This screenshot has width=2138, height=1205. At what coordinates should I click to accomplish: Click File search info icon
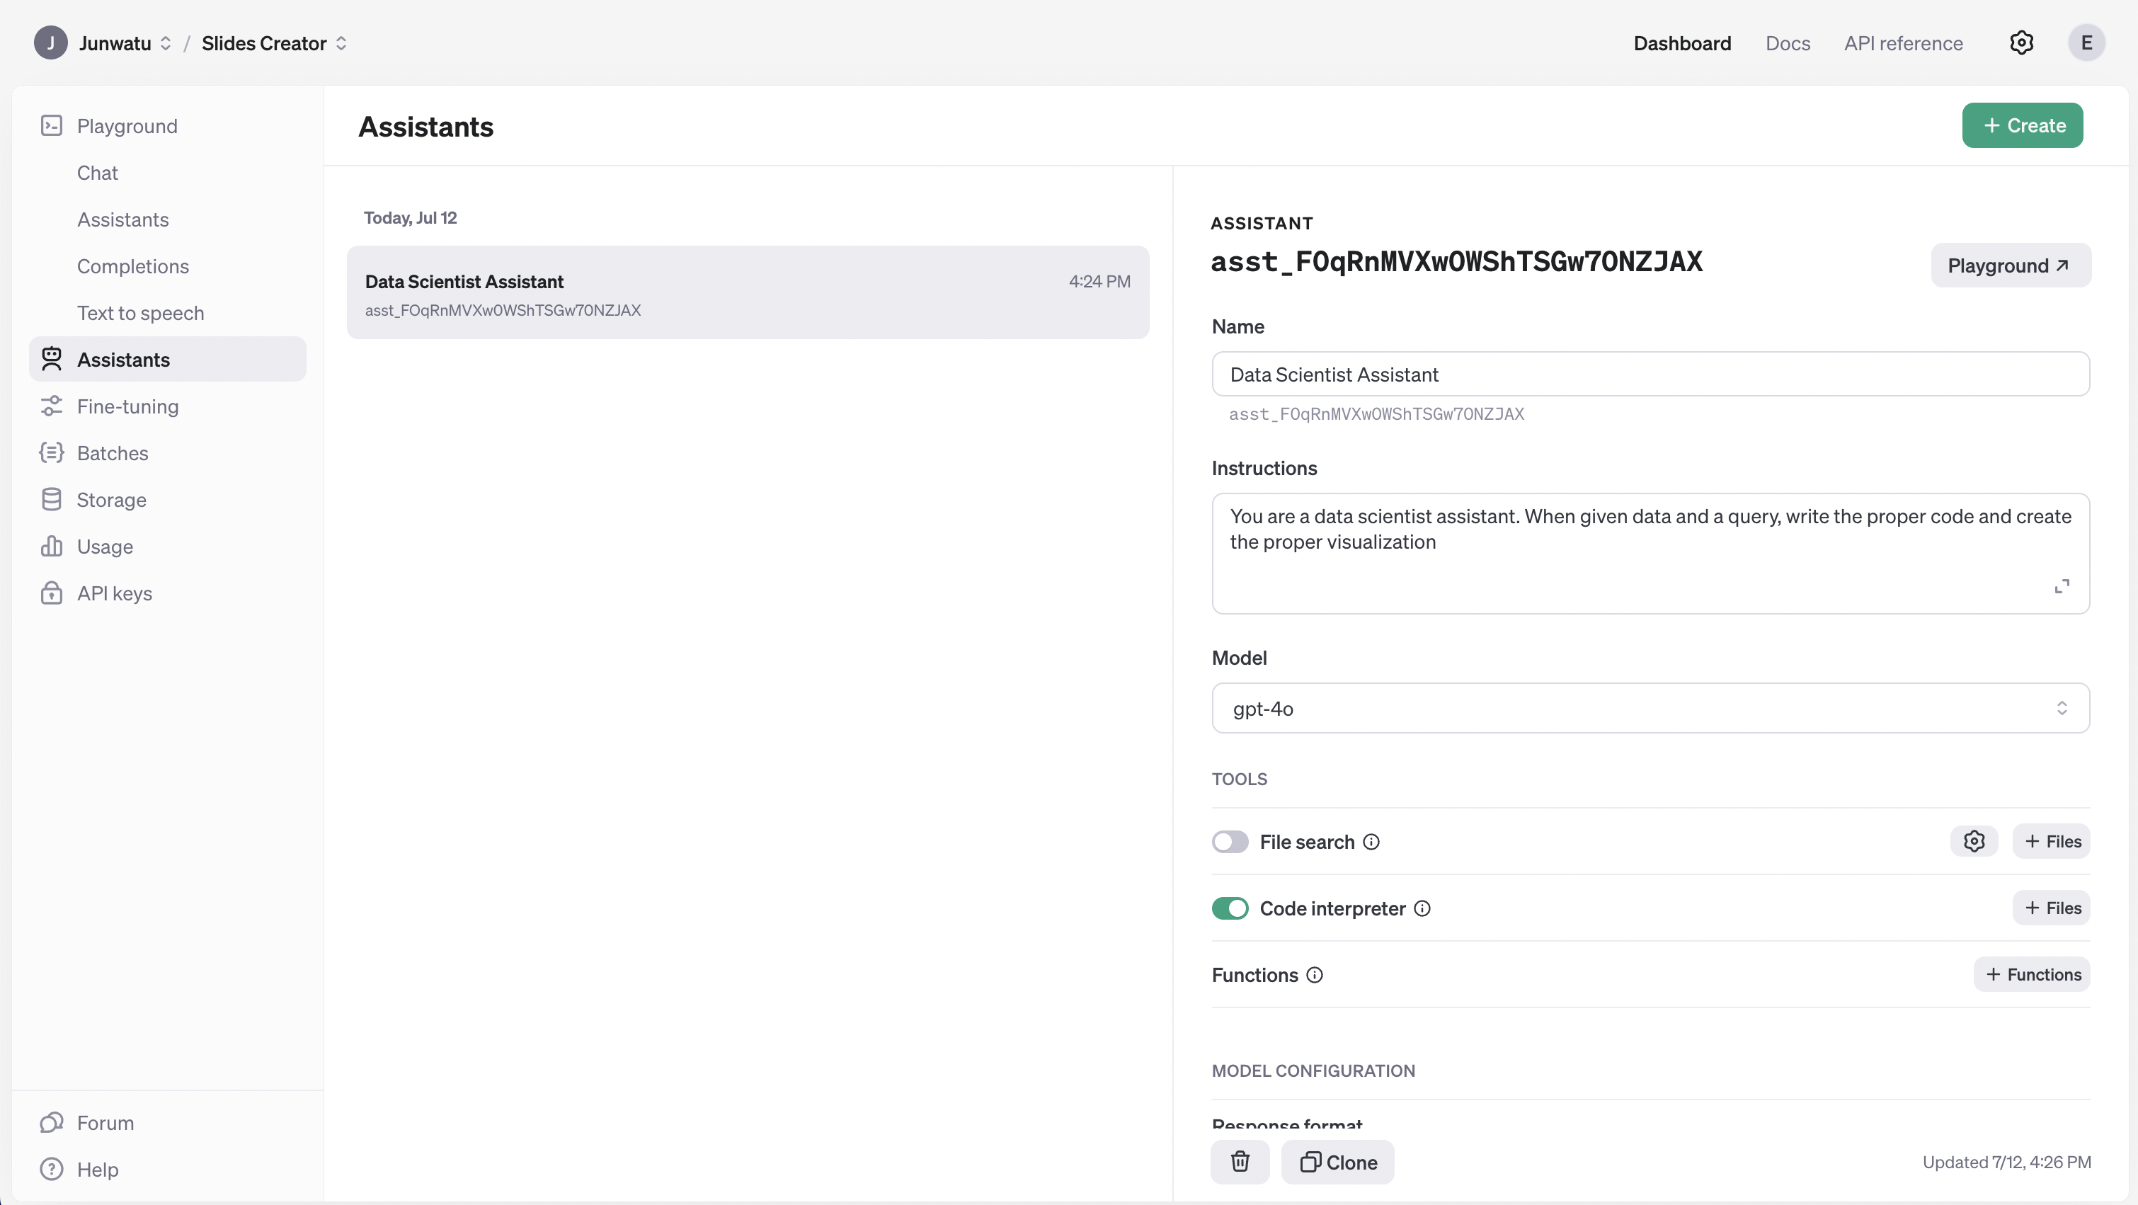pyautogui.click(x=1371, y=843)
